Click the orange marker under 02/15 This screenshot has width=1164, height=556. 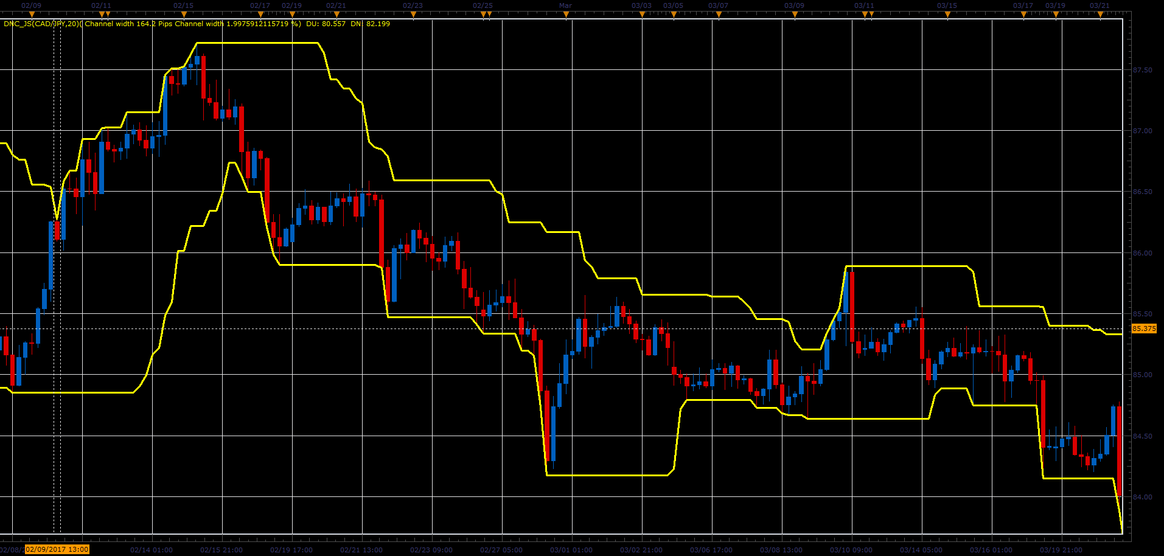pos(184,15)
